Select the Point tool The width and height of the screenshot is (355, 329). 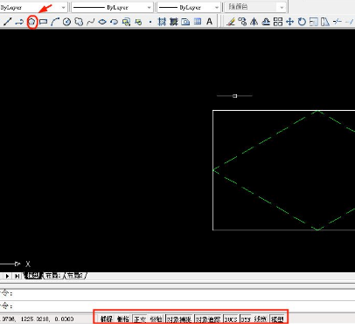coord(150,22)
